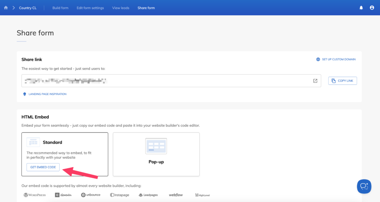Image resolution: width=380 pixels, height=202 pixels.
Task: Switch to the Build form tab
Action: coord(60,8)
